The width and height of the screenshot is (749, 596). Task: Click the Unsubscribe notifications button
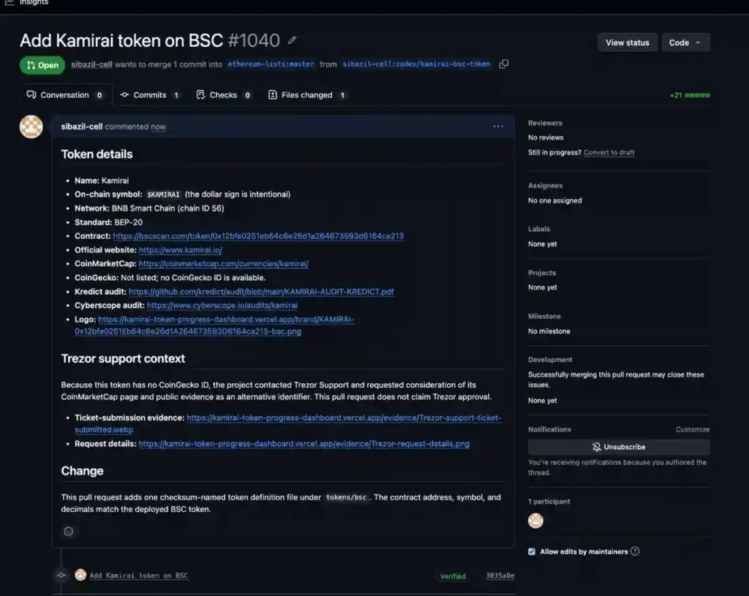619,447
